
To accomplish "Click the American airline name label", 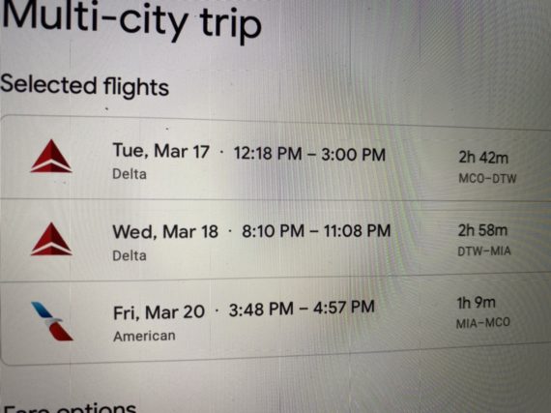I will [x=144, y=336].
